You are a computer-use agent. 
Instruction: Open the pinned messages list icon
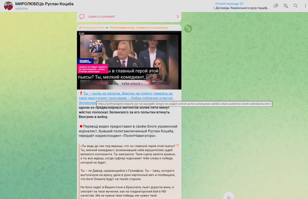click(276, 6)
